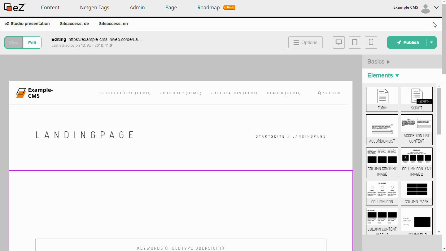Click the user avatar icon
Image resolution: width=446 pixels, height=251 pixels.
pos(426,8)
